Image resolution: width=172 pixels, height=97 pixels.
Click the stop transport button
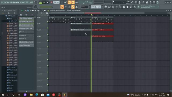48,2
